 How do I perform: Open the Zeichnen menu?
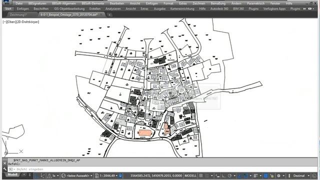coord(199,3)
